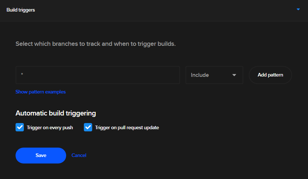Select the Automatic build triggering heading
The height and width of the screenshot is (179, 308).
(56, 113)
